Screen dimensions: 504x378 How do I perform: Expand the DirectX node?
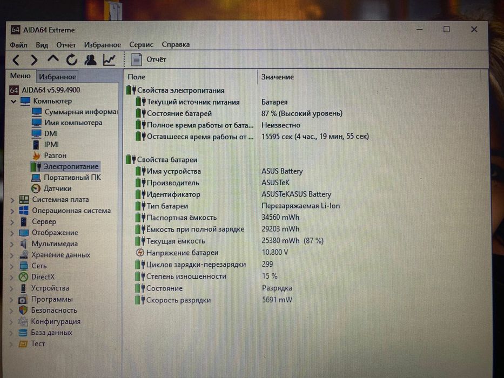[x=12, y=278]
